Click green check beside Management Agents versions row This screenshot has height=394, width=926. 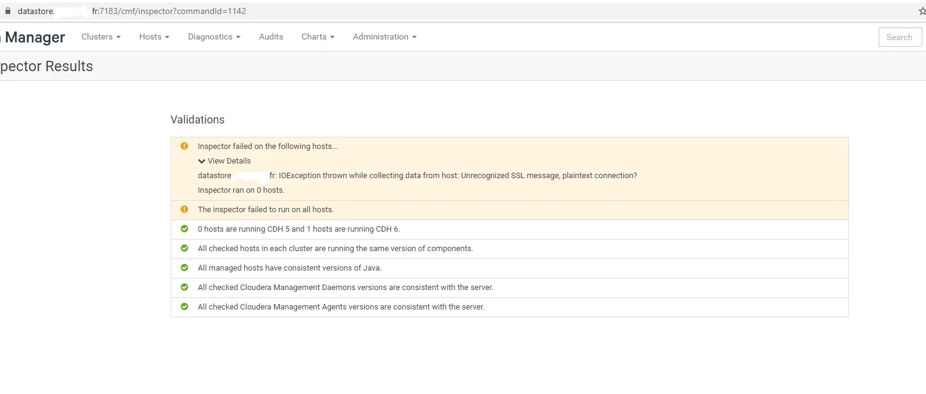pyautogui.click(x=185, y=306)
